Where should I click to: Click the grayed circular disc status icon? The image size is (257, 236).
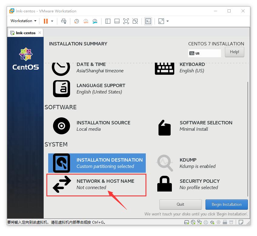click(218, 222)
